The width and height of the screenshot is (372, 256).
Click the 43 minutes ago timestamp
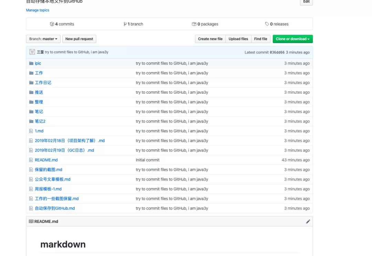coord(296,160)
